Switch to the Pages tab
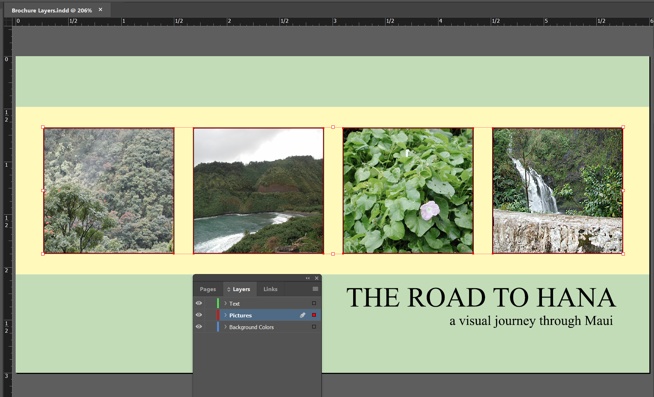This screenshot has height=397, width=654. point(208,289)
